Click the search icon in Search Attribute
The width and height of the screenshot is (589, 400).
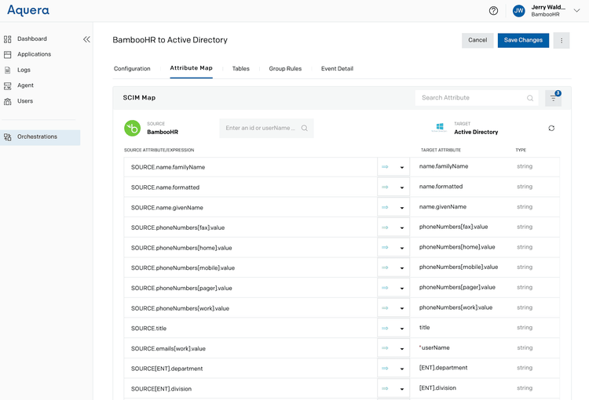(530, 98)
